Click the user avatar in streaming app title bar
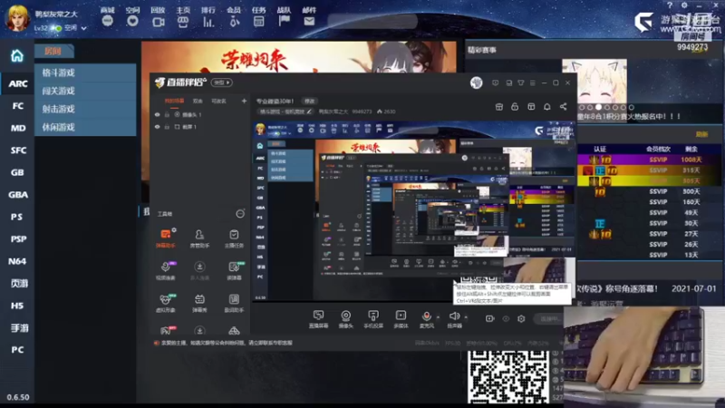This screenshot has width=725, height=408. [477, 83]
